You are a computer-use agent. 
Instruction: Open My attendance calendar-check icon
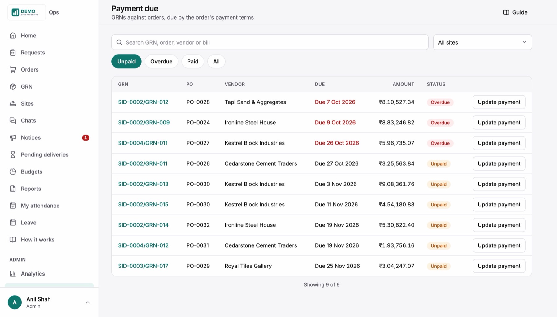(13, 206)
